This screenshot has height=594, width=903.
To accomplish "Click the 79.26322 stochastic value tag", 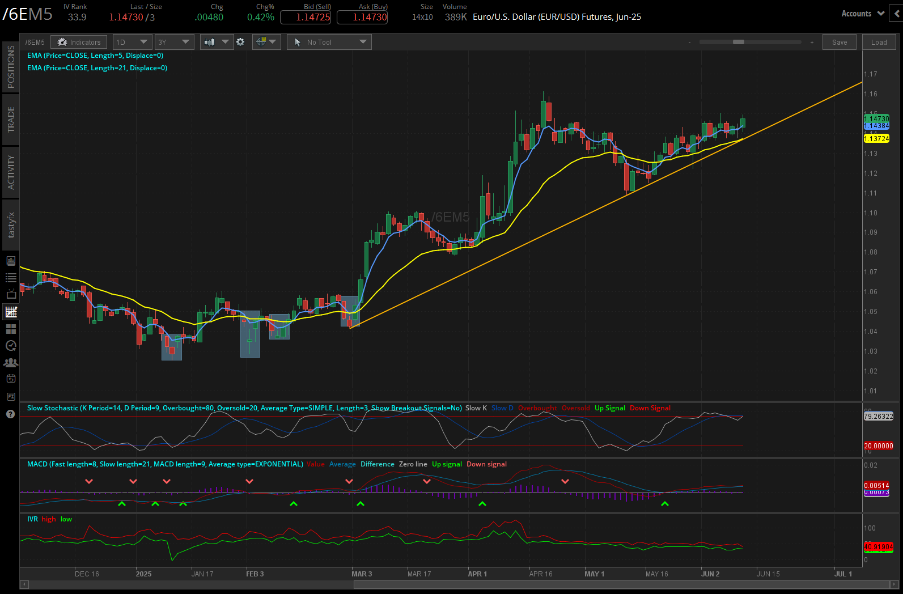I will (878, 417).
